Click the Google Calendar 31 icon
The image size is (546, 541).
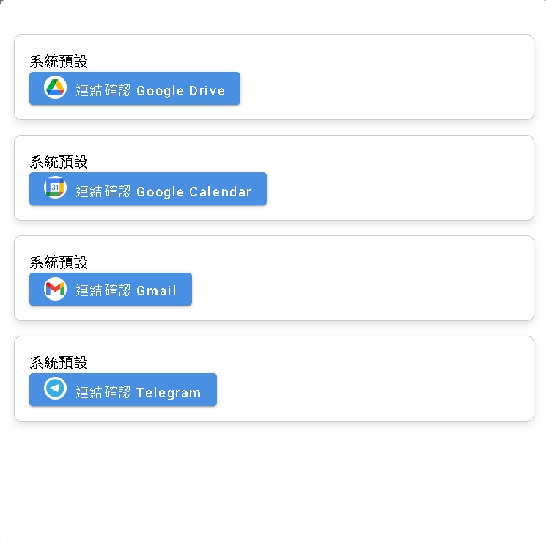pyautogui.click(x=55, y=188)
